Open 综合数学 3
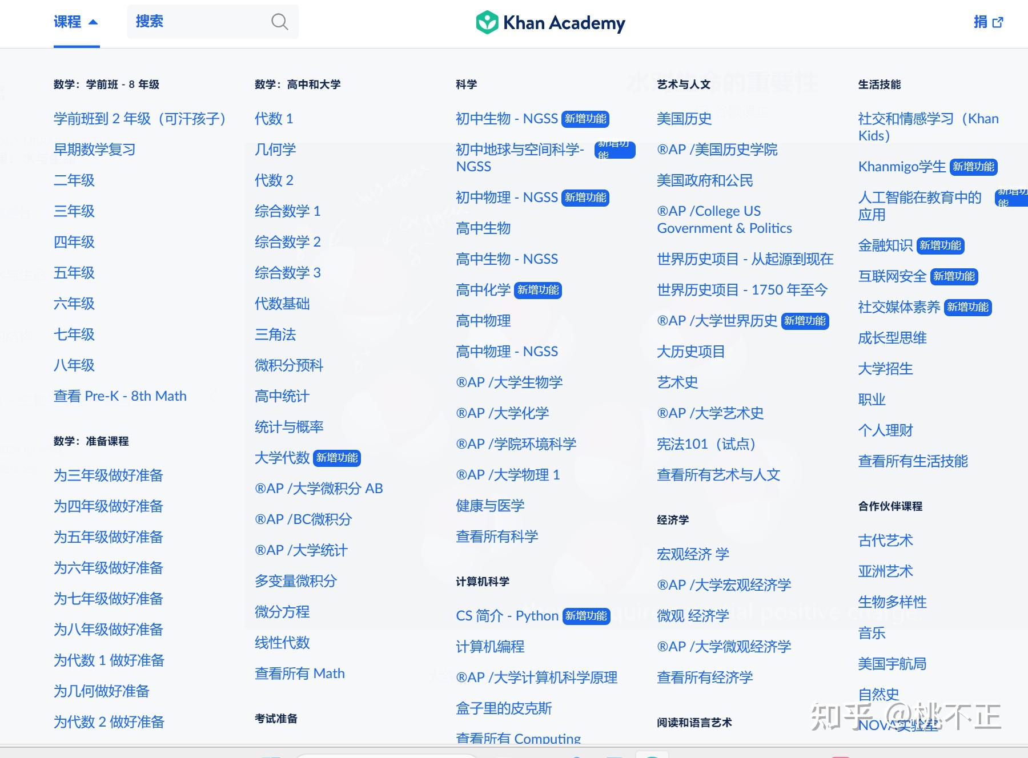This screenshot has height=758, width=1028. click(288, 273)
